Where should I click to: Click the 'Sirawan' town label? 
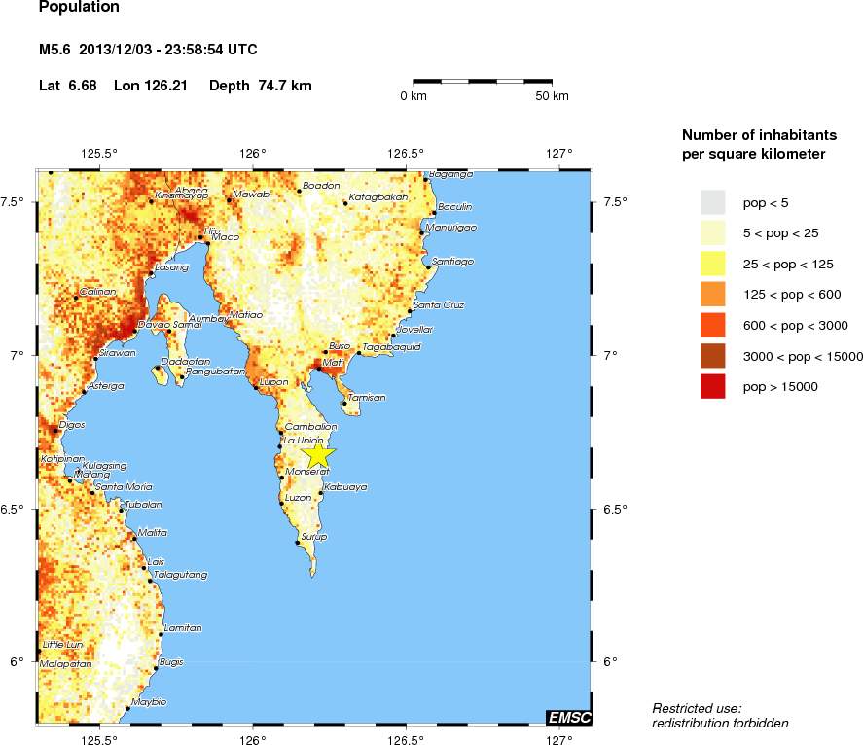[117, 353]
